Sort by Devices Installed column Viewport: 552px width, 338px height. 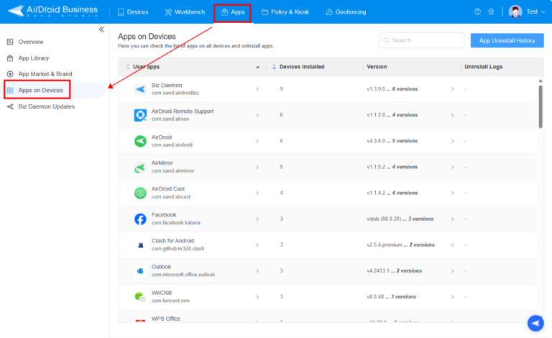(x=274, y=67)
